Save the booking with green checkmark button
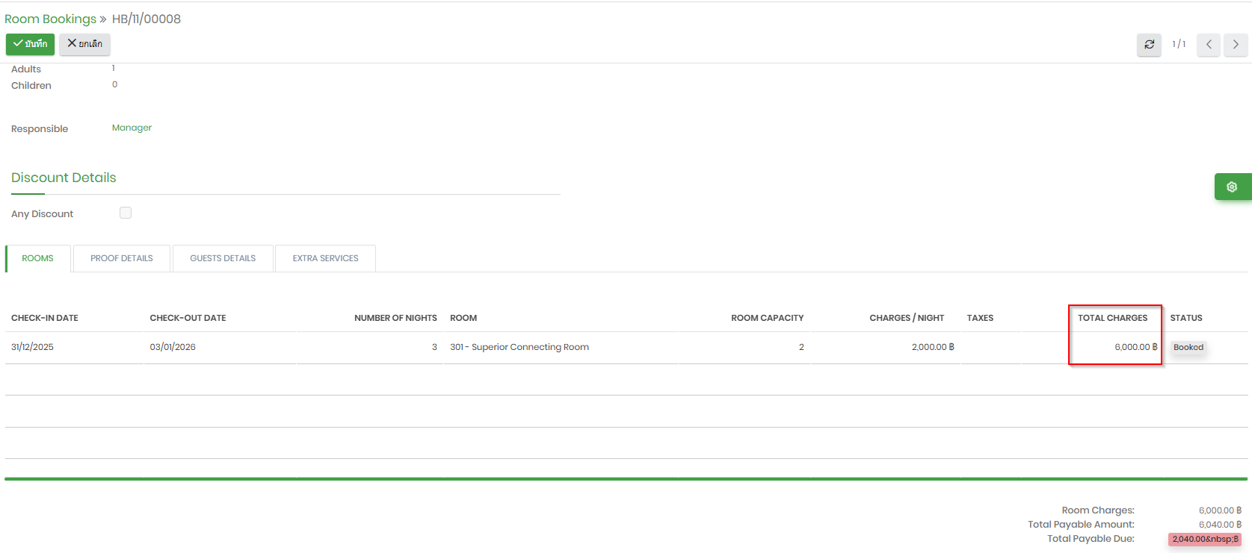This screenshot has height=553, width=1252. [x=30, y=44]
